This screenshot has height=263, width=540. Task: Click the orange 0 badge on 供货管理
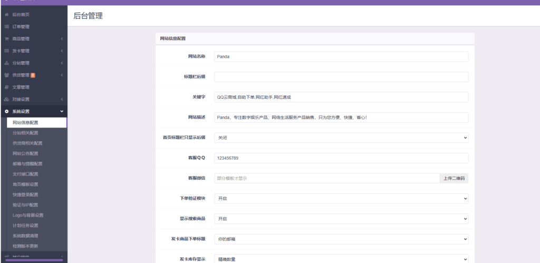click(x=33, y=75)
